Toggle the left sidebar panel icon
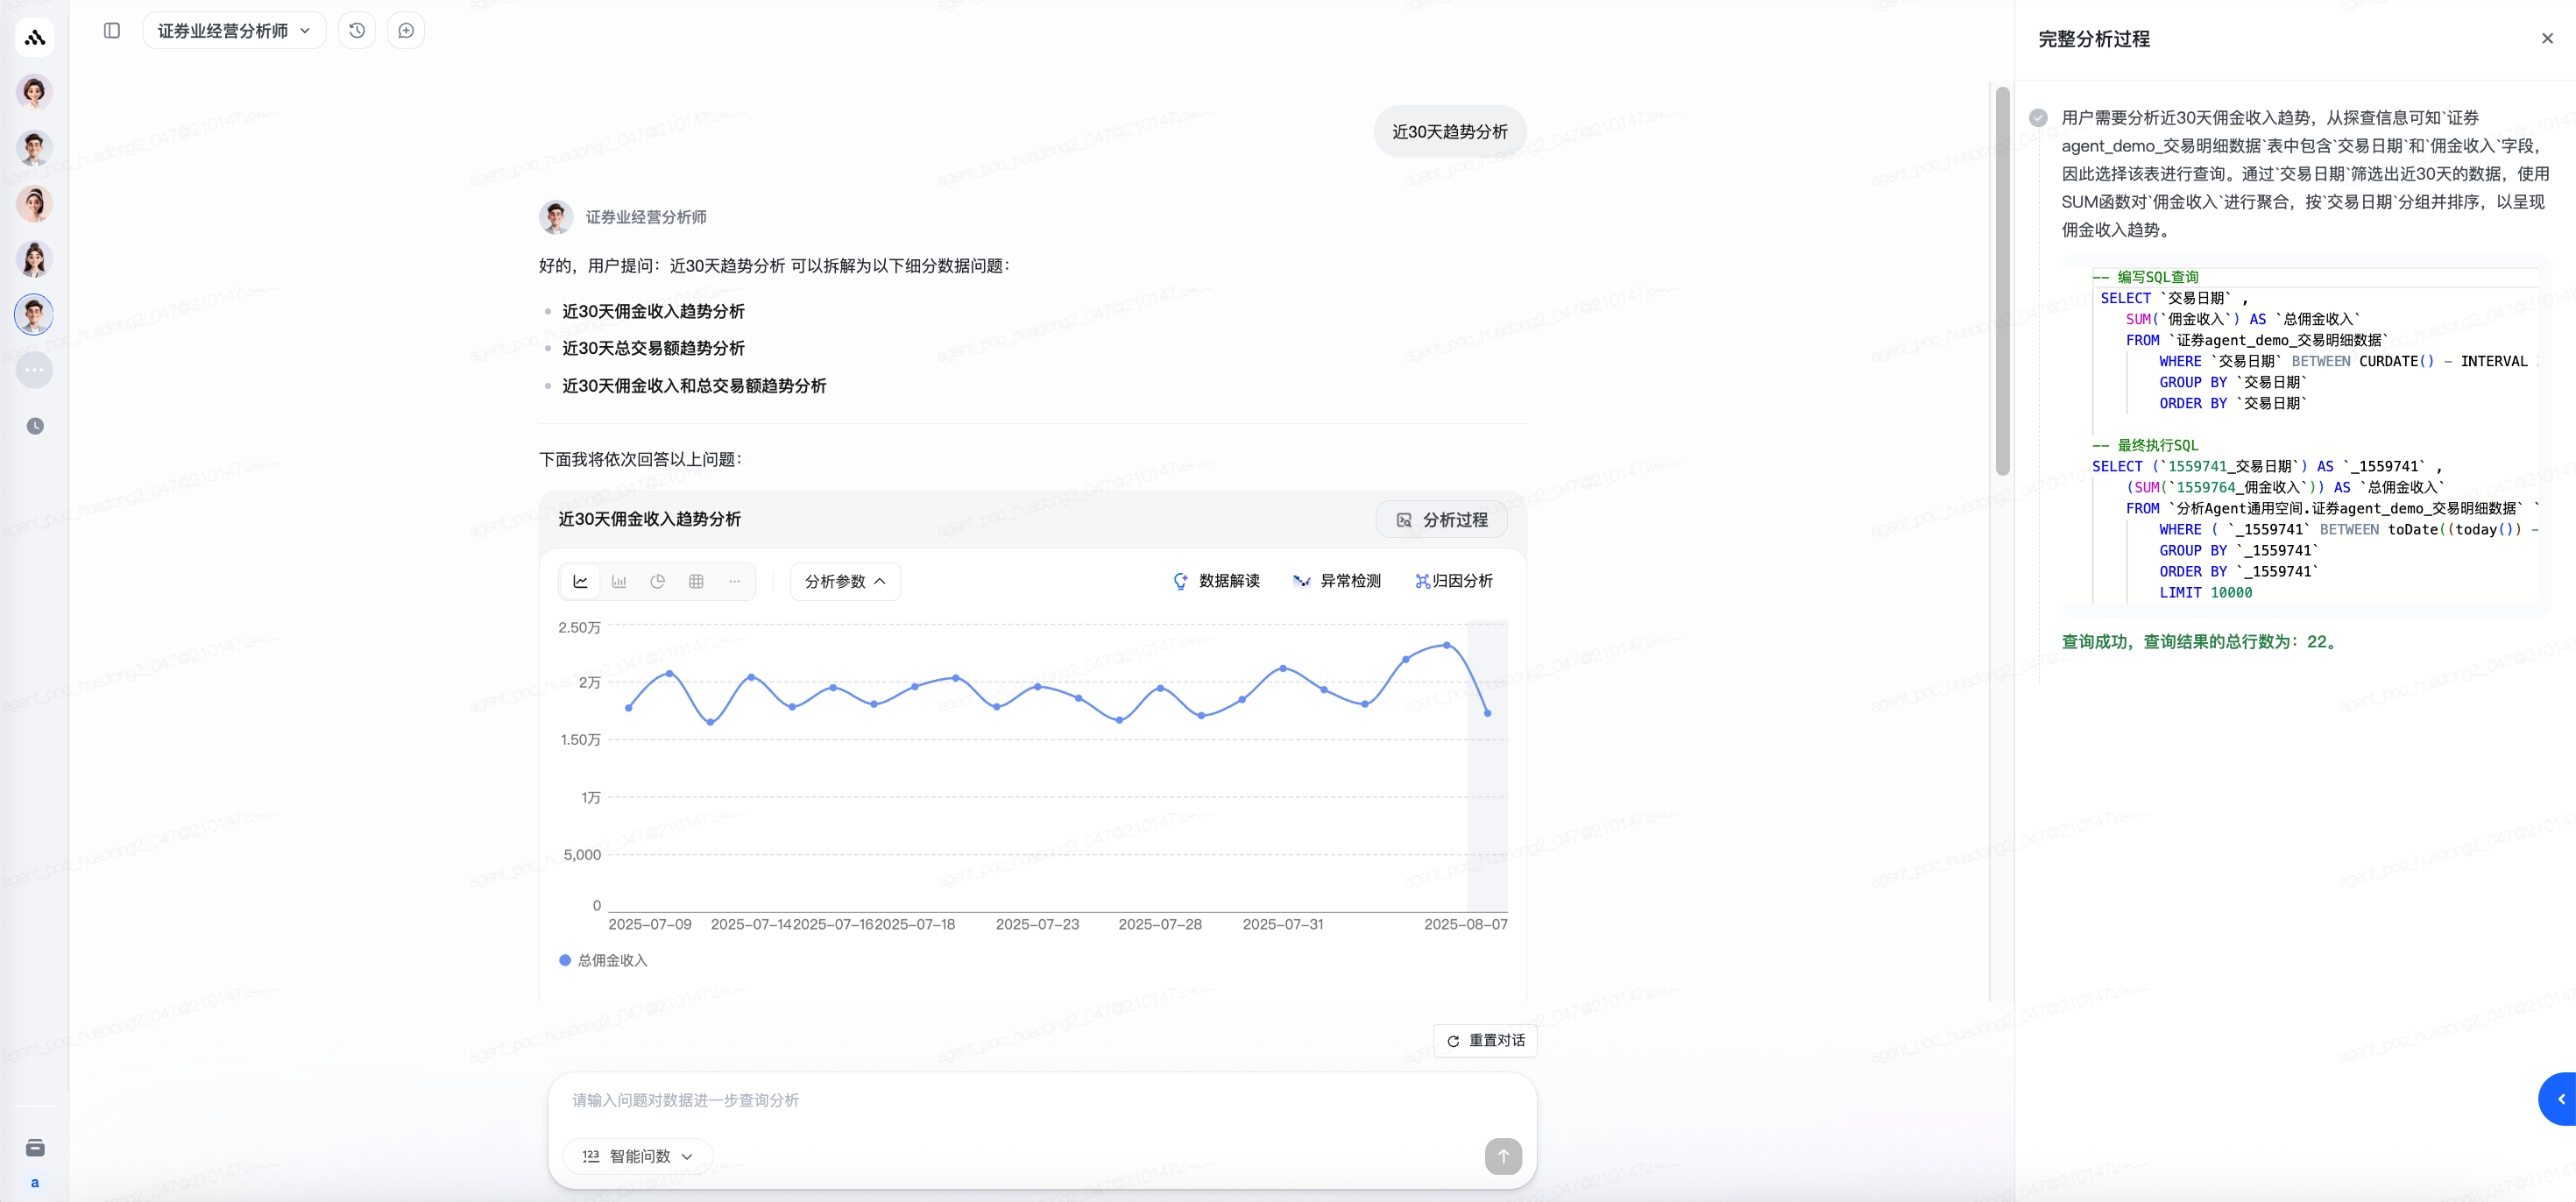2576x1202 pixels. (112, 31)
